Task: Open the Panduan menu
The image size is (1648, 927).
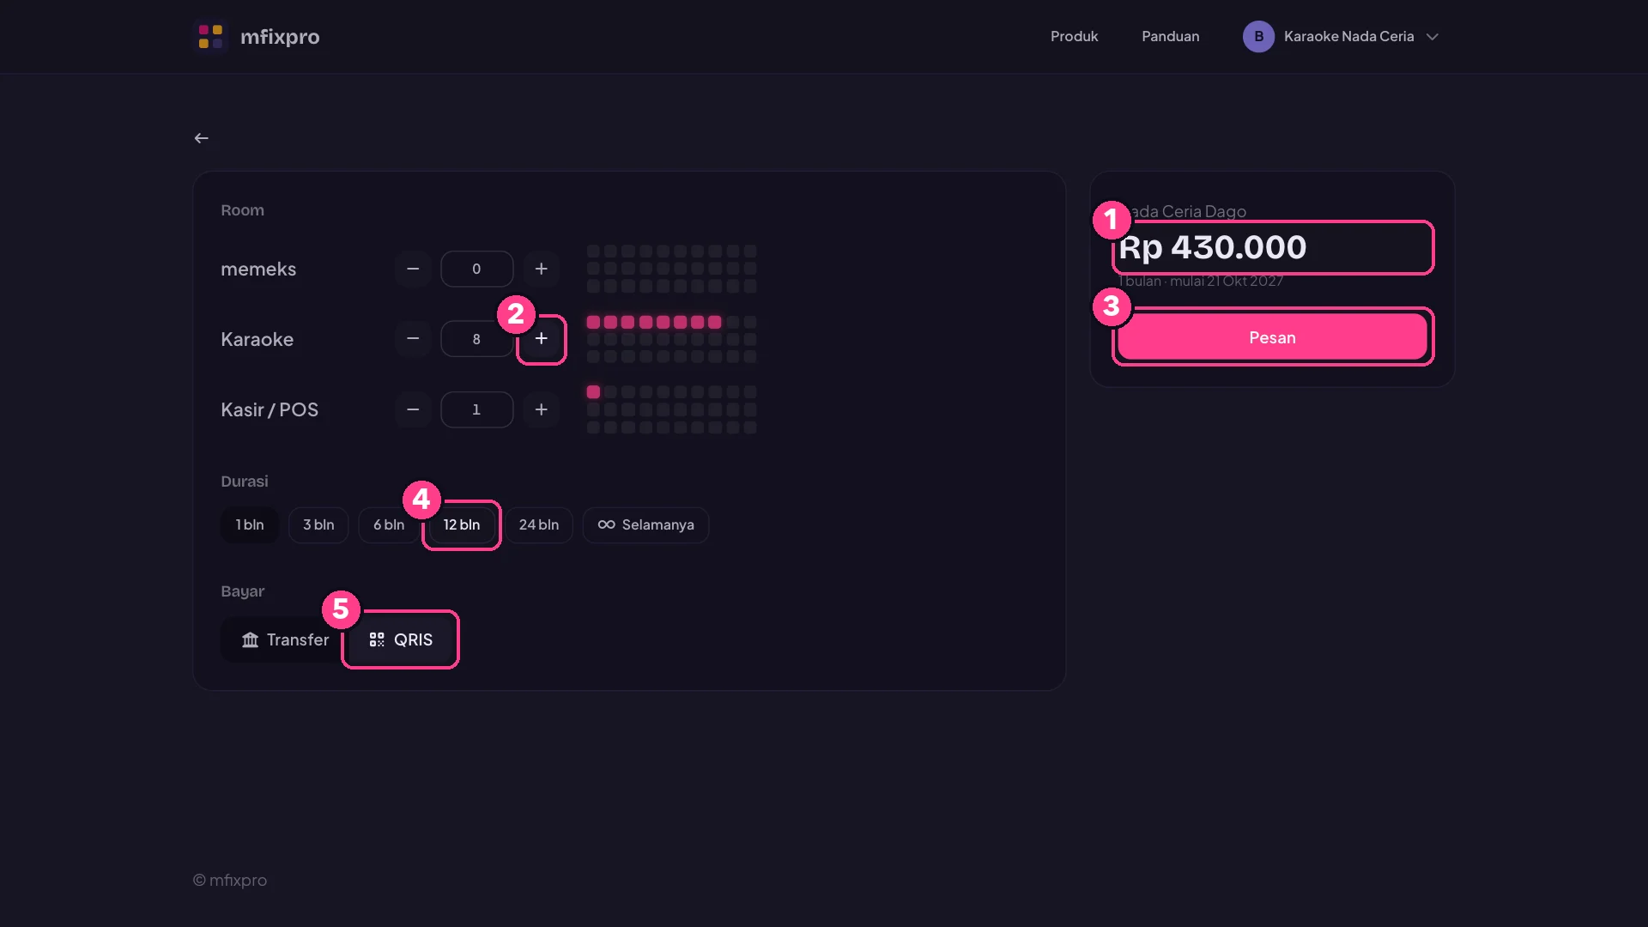Action: (x=1170, y=36)
